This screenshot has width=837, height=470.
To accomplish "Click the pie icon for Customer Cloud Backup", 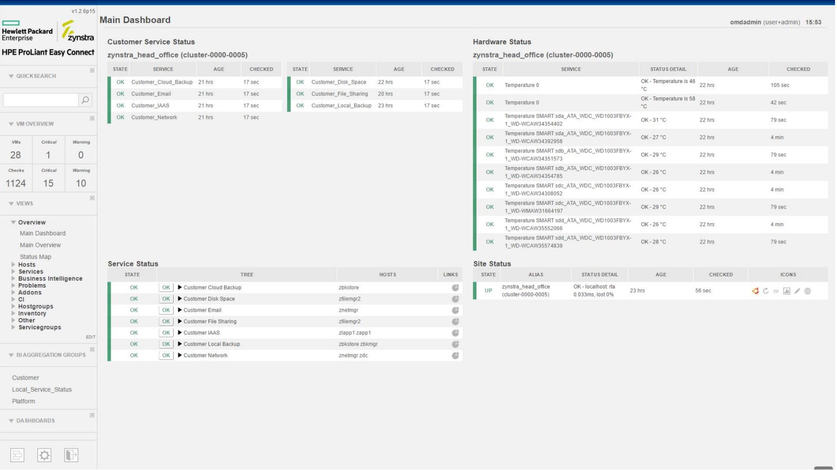I will click(455, 288).
